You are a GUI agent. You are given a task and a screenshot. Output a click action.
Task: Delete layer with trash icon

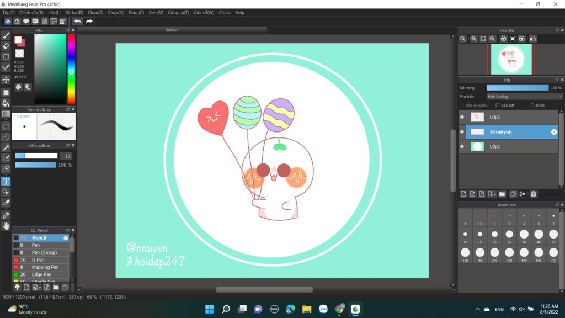click(534, 194)
